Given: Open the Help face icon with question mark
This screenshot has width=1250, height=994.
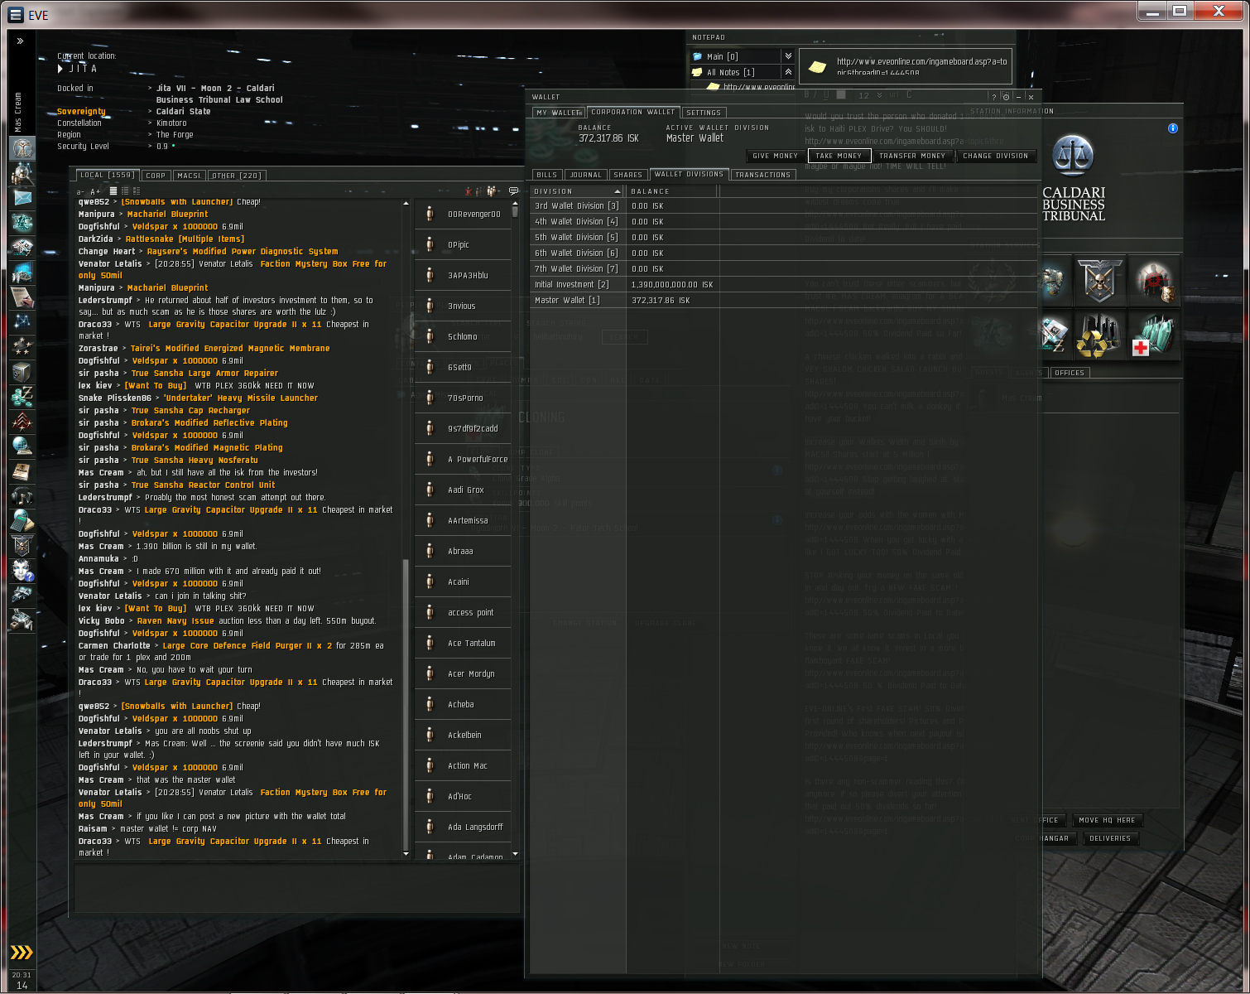Looking at the screenshot, I should [x=22, y=571].
